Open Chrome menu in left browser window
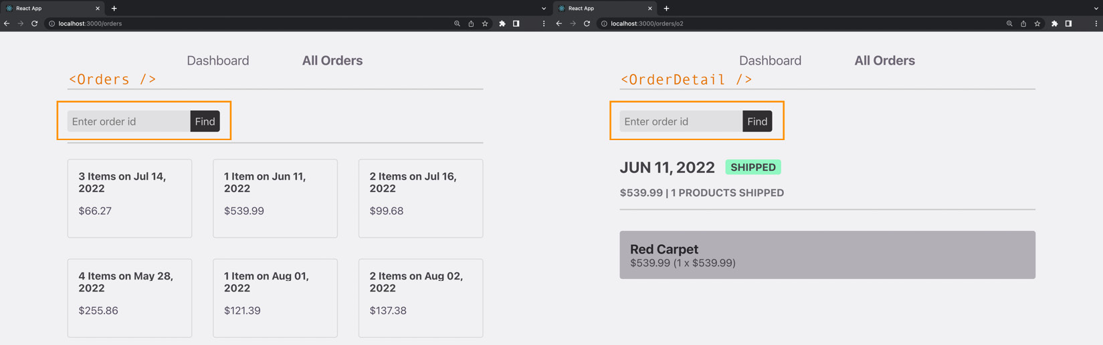The image size is (1103, 345). coord(544,23)
